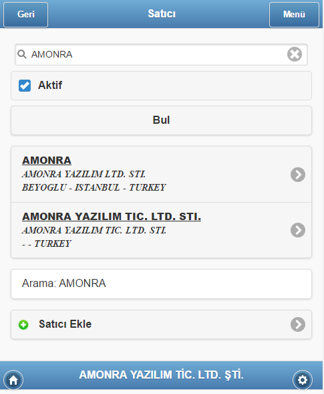This screenshot has height=394, width=324.
Task: Open the Menü button
Action: tap(294, 14)
